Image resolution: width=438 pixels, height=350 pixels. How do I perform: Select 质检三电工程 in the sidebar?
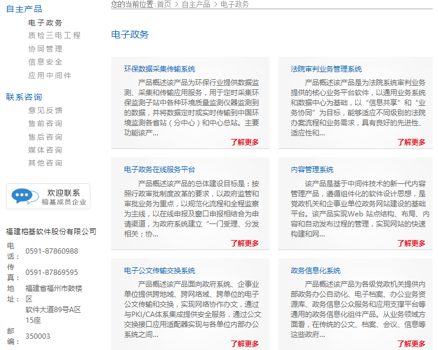pyautogui.click(x=54, y=35)
